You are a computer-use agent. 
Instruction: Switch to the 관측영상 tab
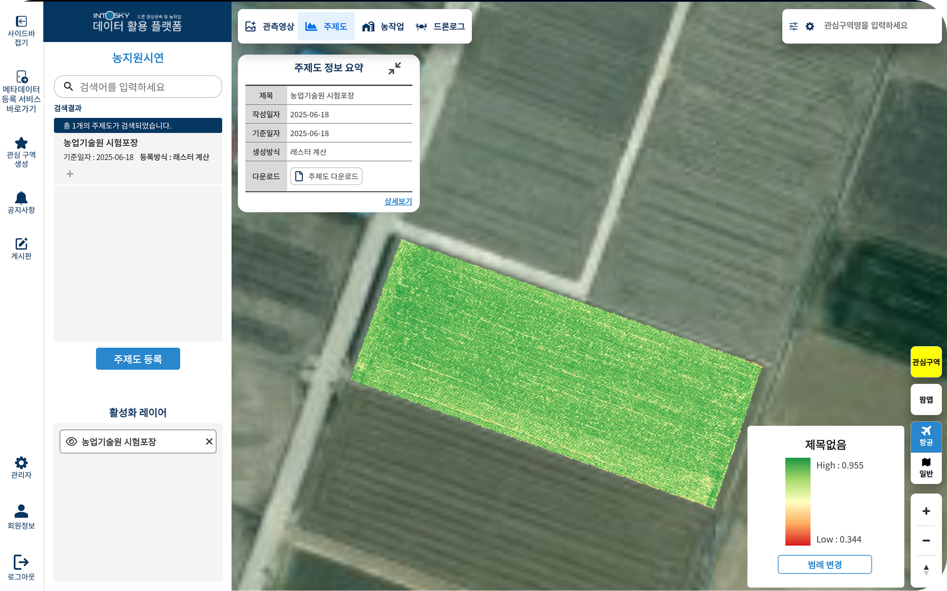tap(270, 26)
